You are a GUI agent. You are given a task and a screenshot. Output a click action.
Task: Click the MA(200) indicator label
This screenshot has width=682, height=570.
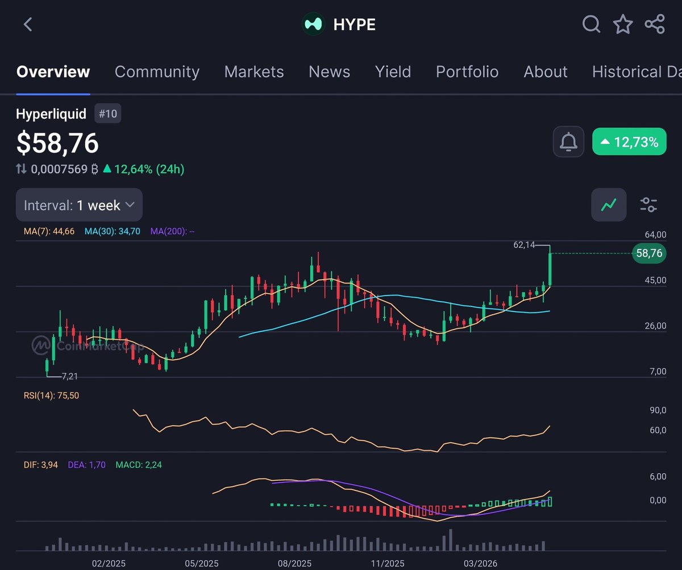point(172,231)
